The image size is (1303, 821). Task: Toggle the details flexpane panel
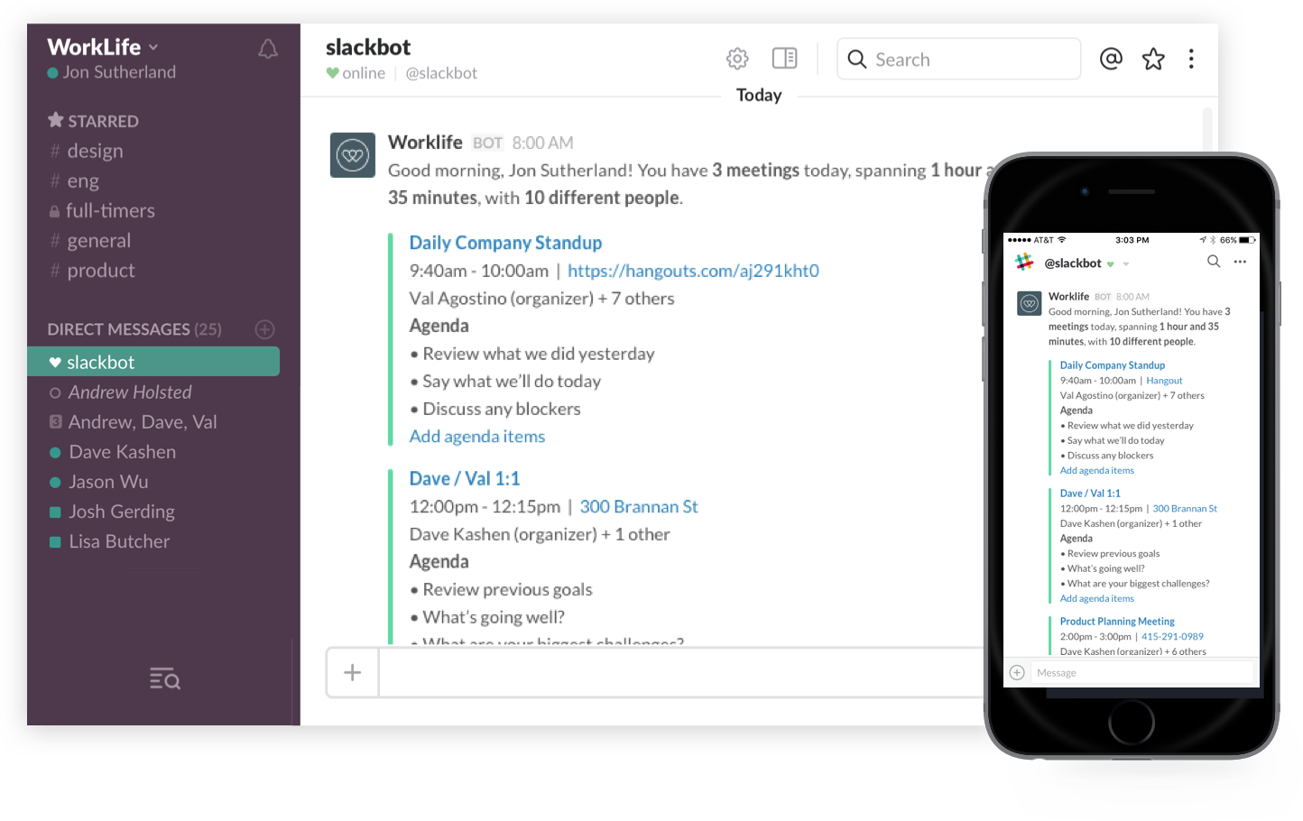click(x=784, y=58)
